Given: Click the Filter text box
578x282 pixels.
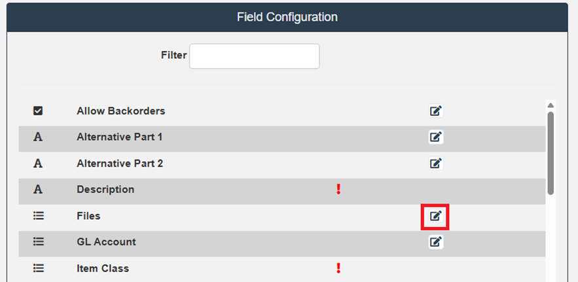Looking at the screenshot, I should pos(254,56).
